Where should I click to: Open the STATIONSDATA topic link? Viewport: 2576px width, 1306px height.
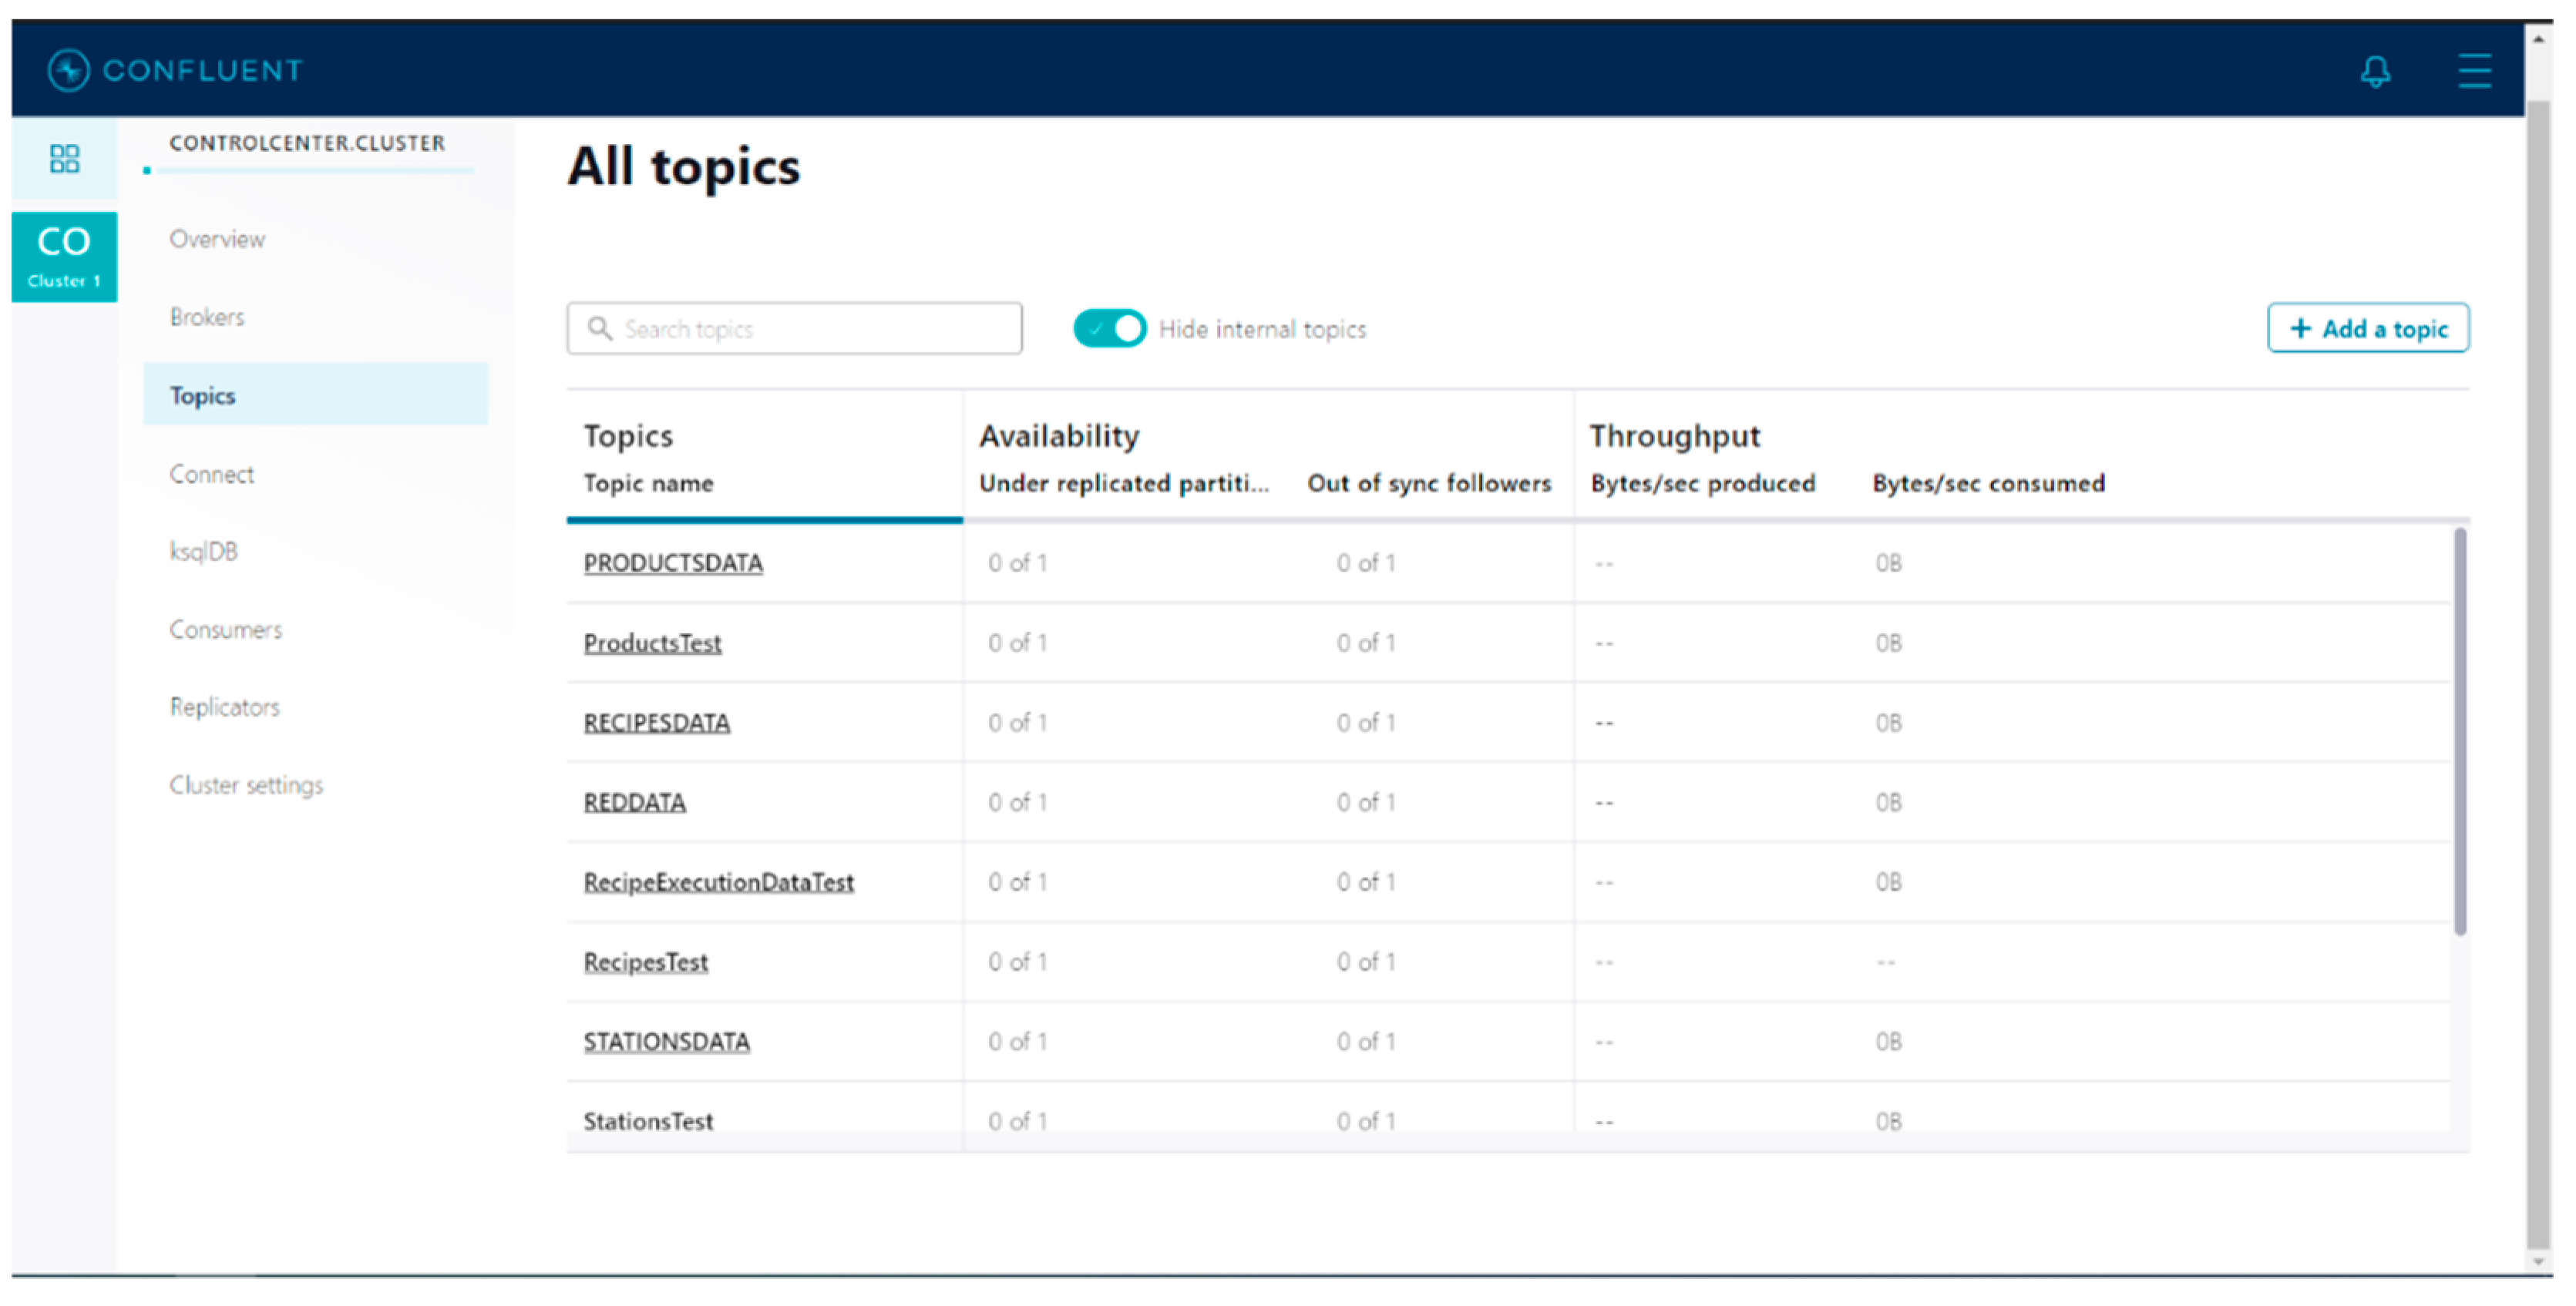666,1042
